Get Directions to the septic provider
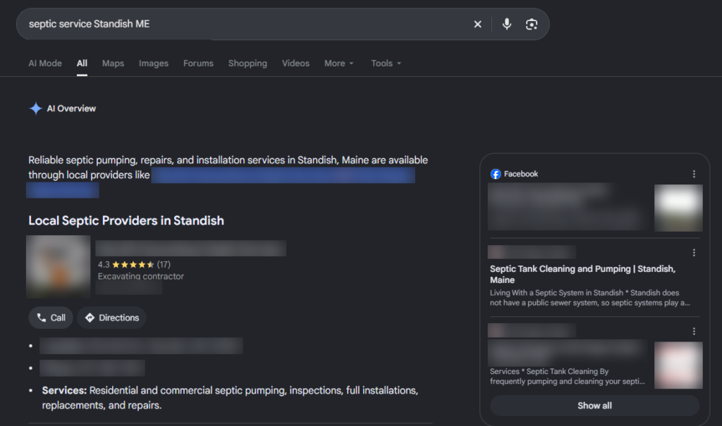The width and height of the screenshot is (722, 426). [111, 318]
